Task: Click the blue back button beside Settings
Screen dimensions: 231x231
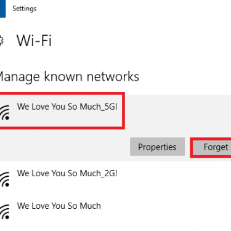Action: pos(2,9)
